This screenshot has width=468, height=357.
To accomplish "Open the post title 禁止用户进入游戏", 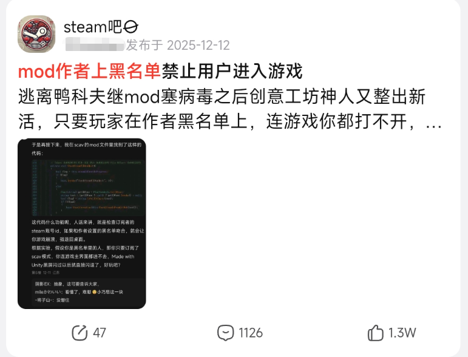I will point(232,72).
